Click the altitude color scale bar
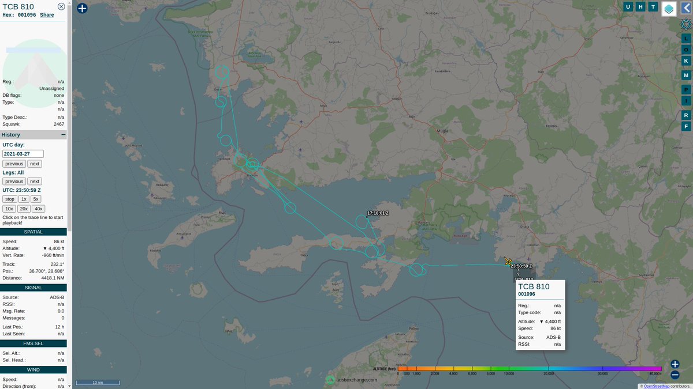Viewport: 693px width, 389px height. [x=530, y=369]
